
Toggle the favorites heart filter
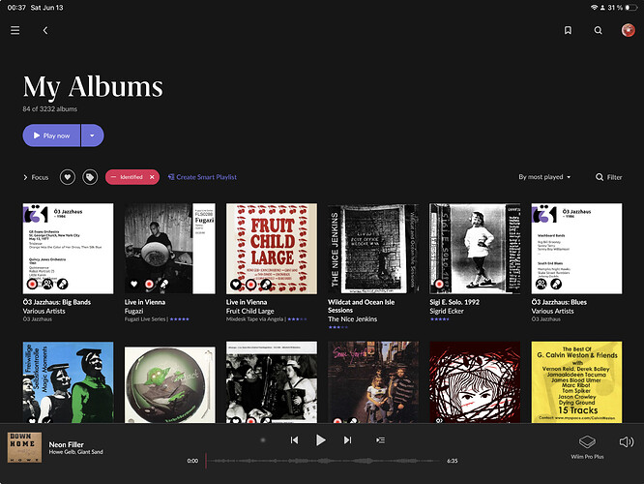click(x=68, y=177)
